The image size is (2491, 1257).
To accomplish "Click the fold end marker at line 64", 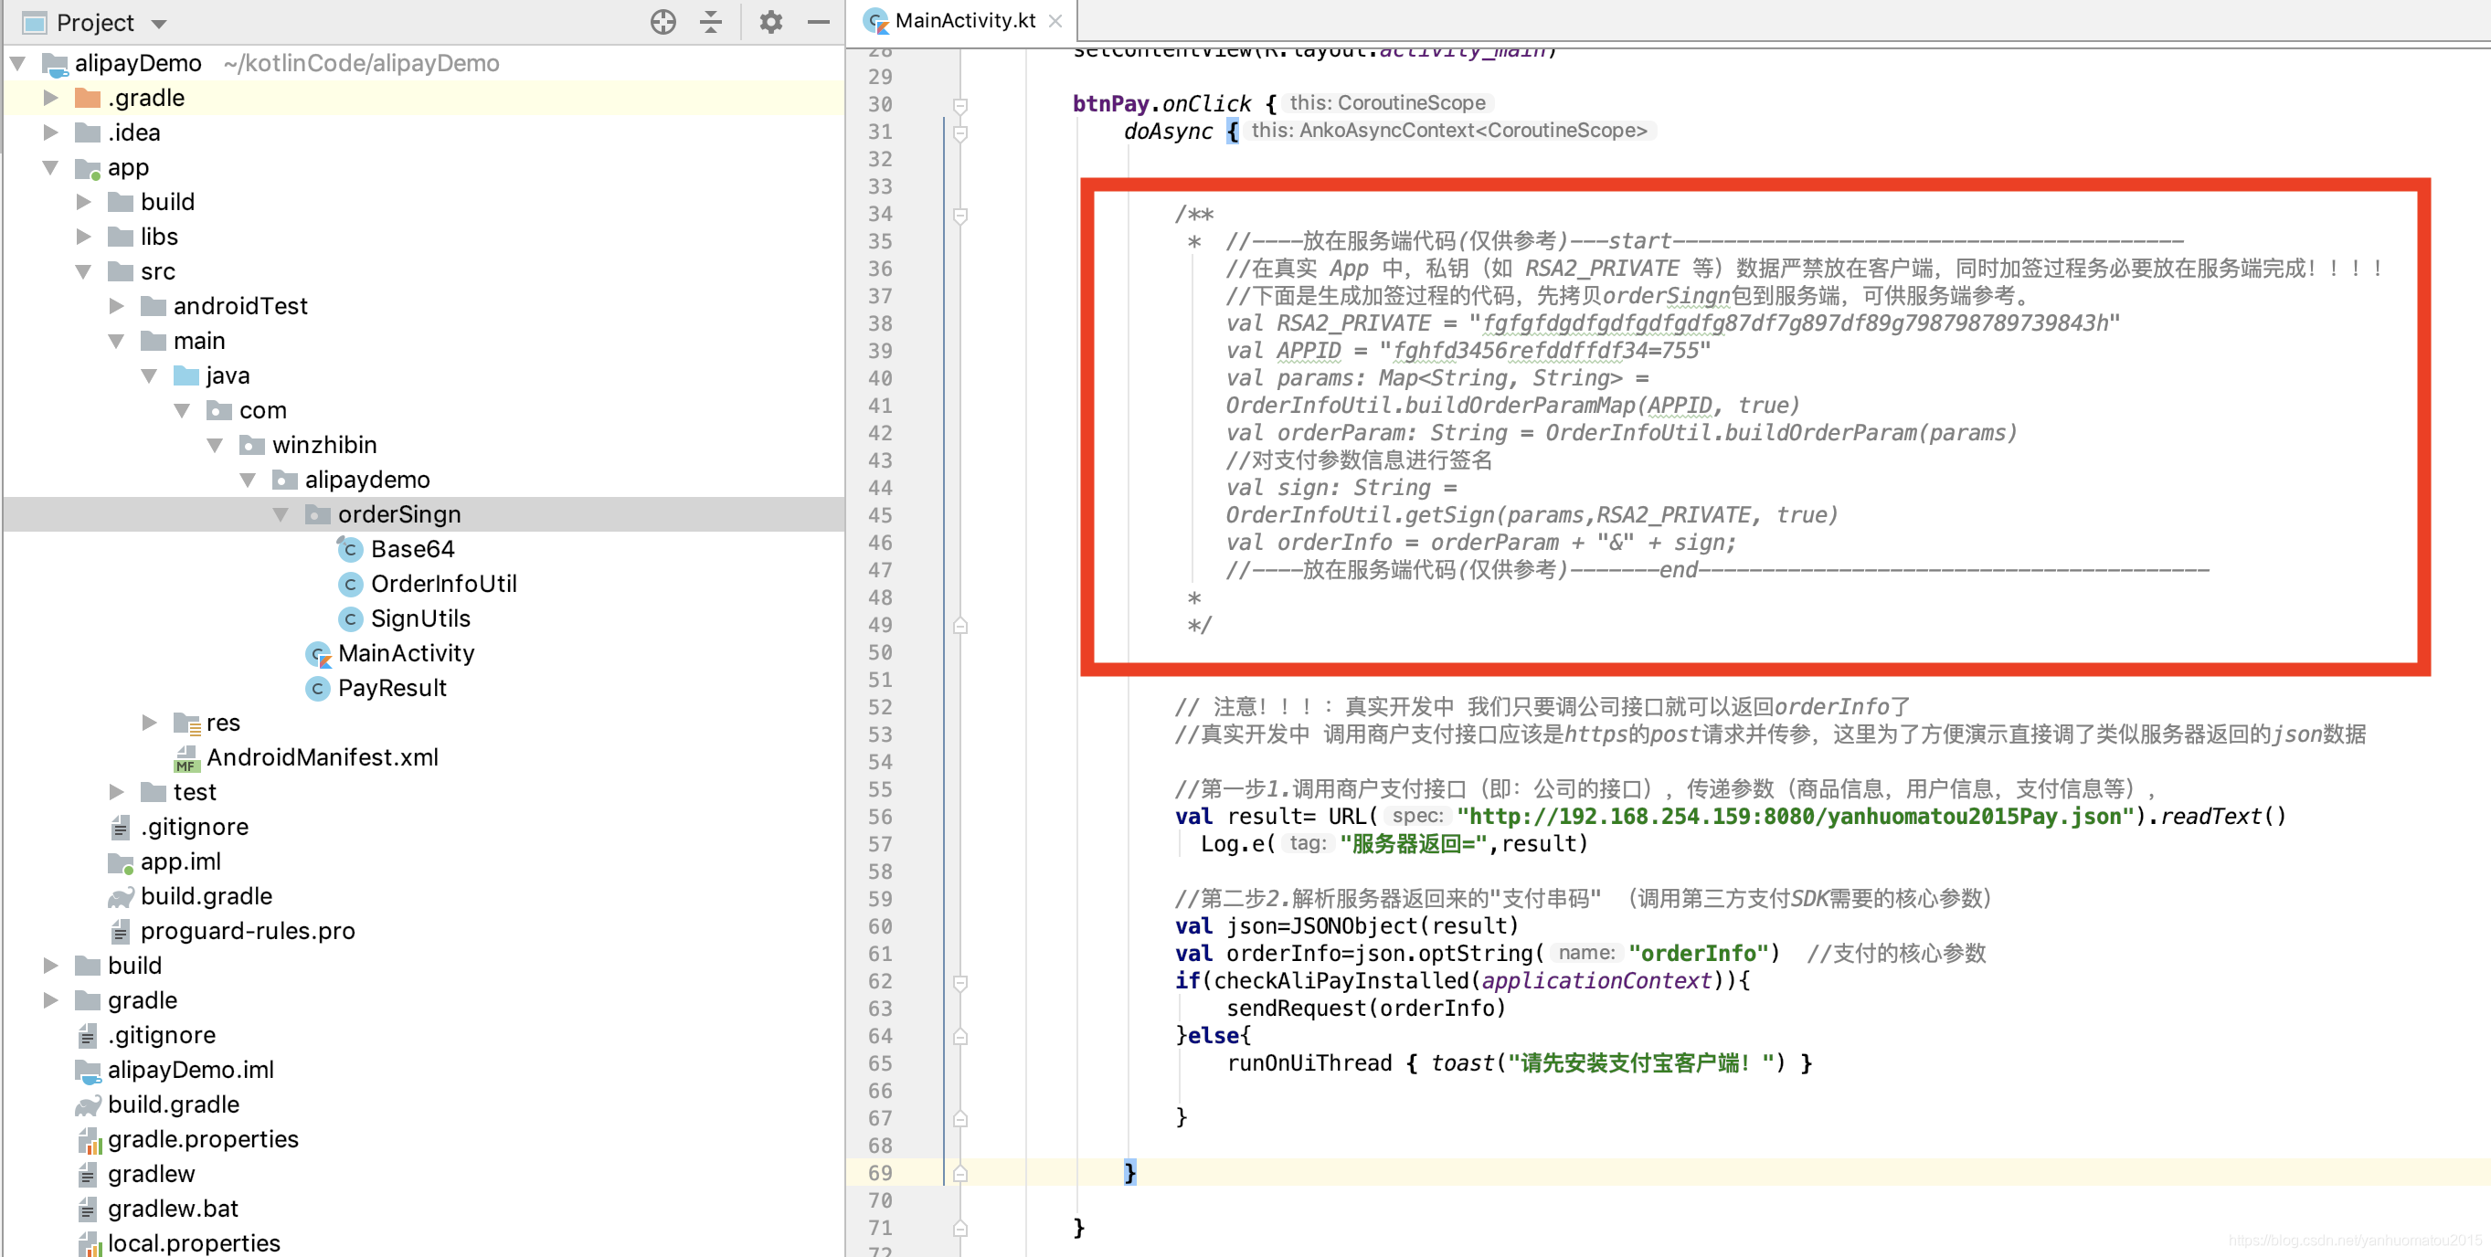I will pyautogui.click(x=960, y=1038).
